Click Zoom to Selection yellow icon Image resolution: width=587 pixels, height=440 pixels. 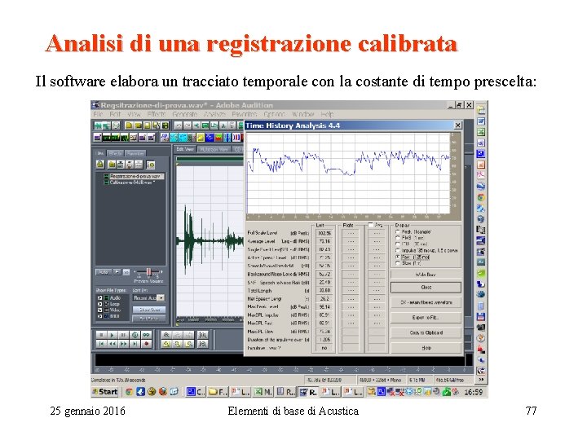coord(166,344)
